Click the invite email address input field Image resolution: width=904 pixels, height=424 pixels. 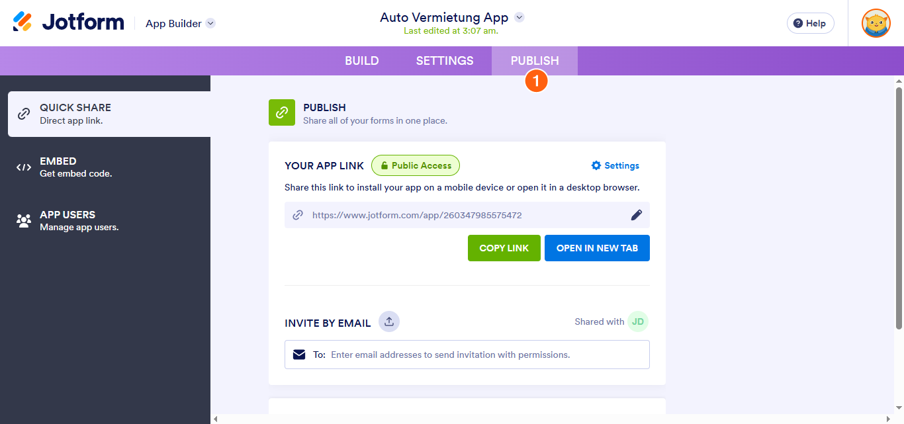click(486, 355)
